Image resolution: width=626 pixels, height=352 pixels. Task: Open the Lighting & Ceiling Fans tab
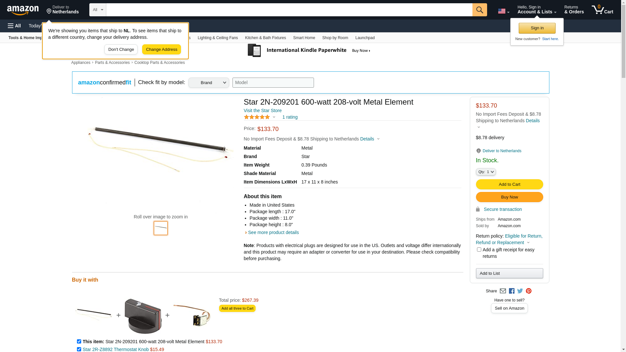[x=217, y=38]
